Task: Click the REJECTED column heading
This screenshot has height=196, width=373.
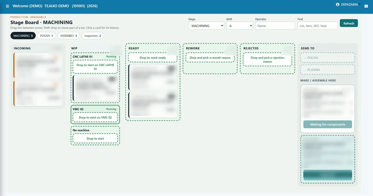Action: click(251, 48)
